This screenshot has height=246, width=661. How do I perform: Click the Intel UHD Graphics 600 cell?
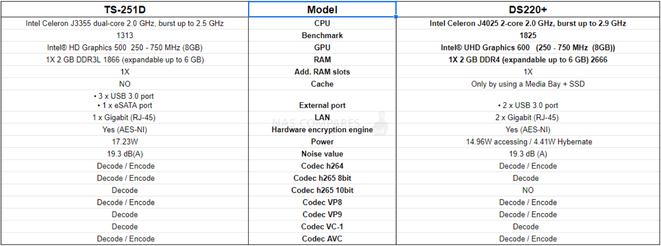528,48
